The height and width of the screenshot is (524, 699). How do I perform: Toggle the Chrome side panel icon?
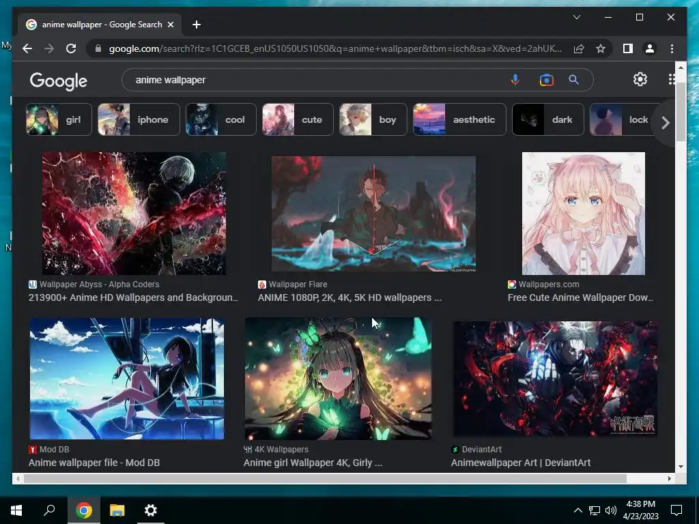pos(628,48)
